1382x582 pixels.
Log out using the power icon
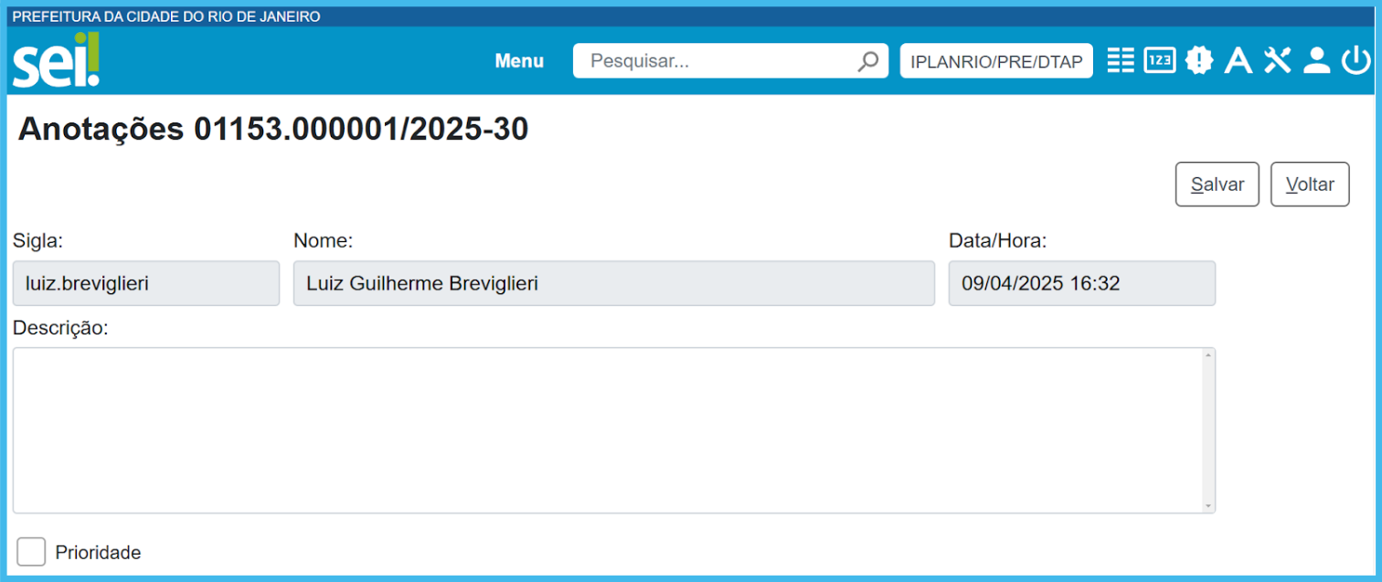click(1355, 60)
